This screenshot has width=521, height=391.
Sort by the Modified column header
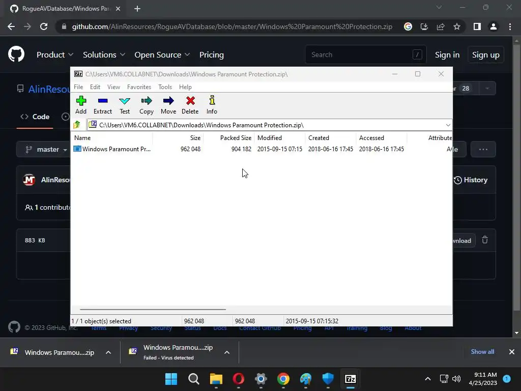coord(280,137)
